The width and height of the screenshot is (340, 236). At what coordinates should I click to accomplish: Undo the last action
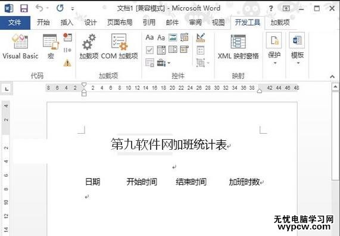point(39,8)
